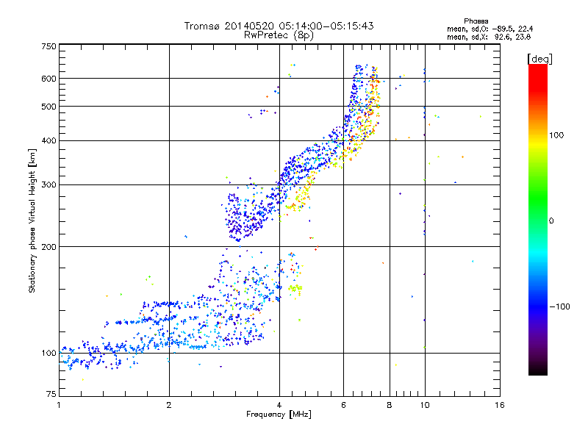Click the black bottom of the colorbar
The height and width of the screenshot is (441, 588).
[x=538, y=370]
